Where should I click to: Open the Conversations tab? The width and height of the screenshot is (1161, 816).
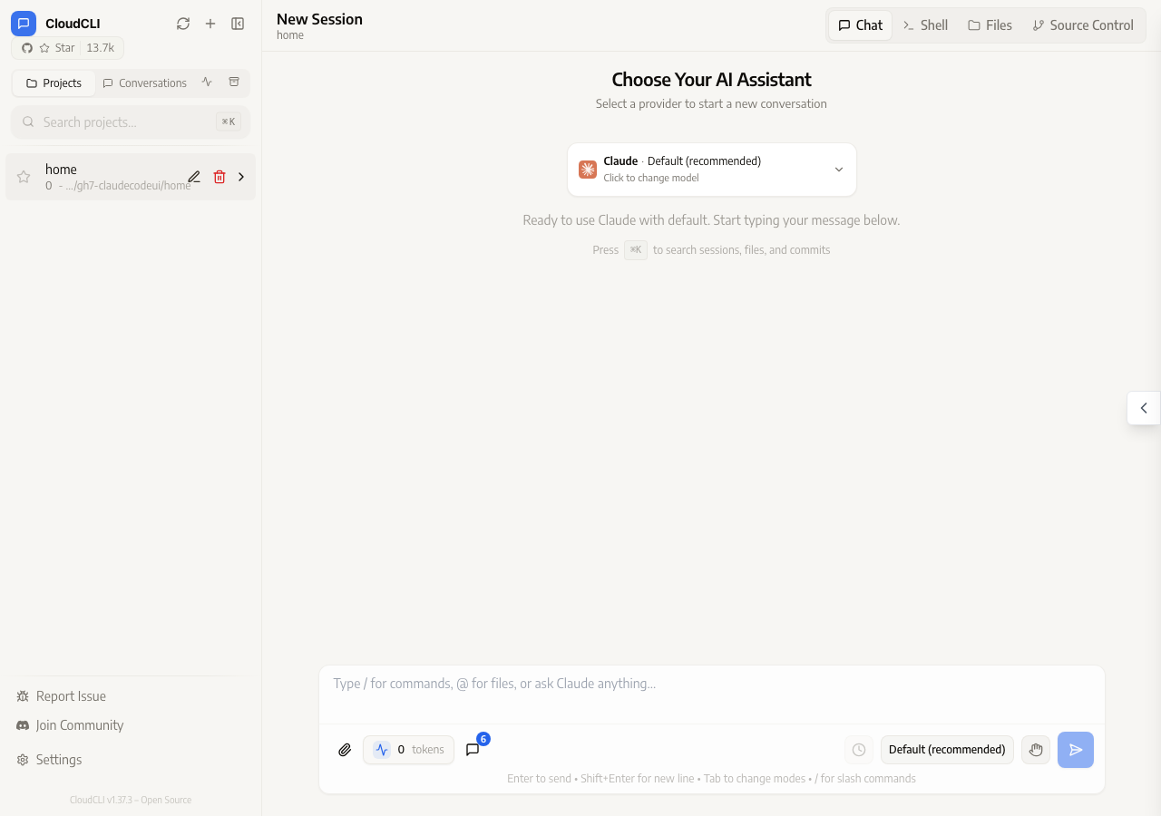tap(145, 83)
